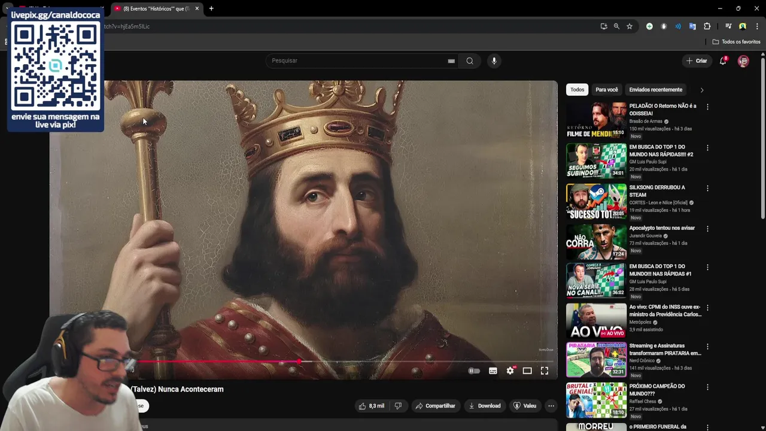
Task: Click the Compartilhar button
Action: (436, 406)
